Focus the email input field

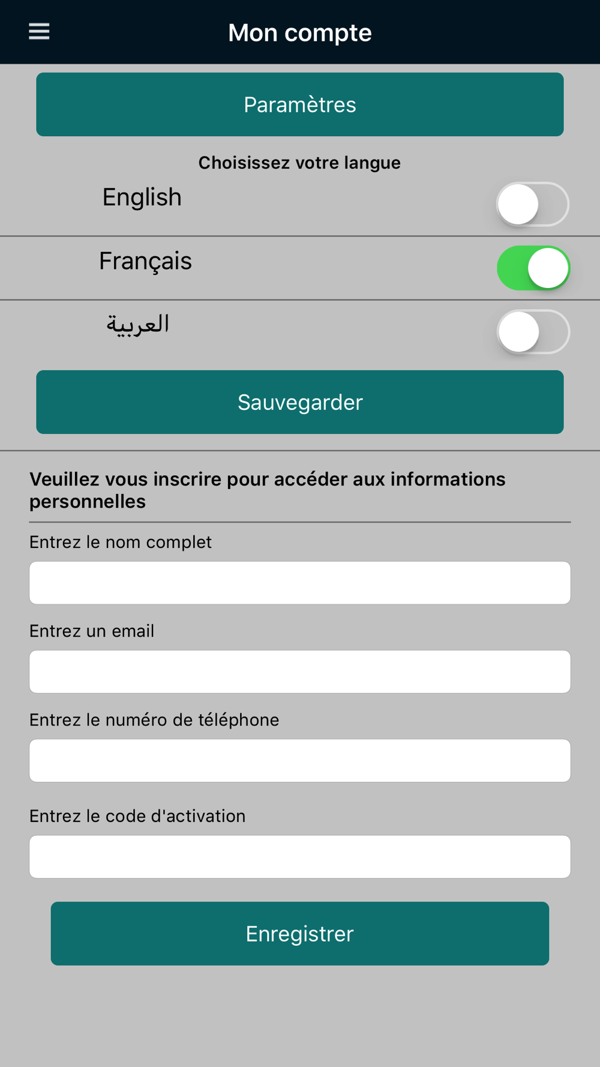point(300,672)
